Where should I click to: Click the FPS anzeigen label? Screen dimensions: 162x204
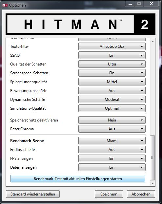21,158
